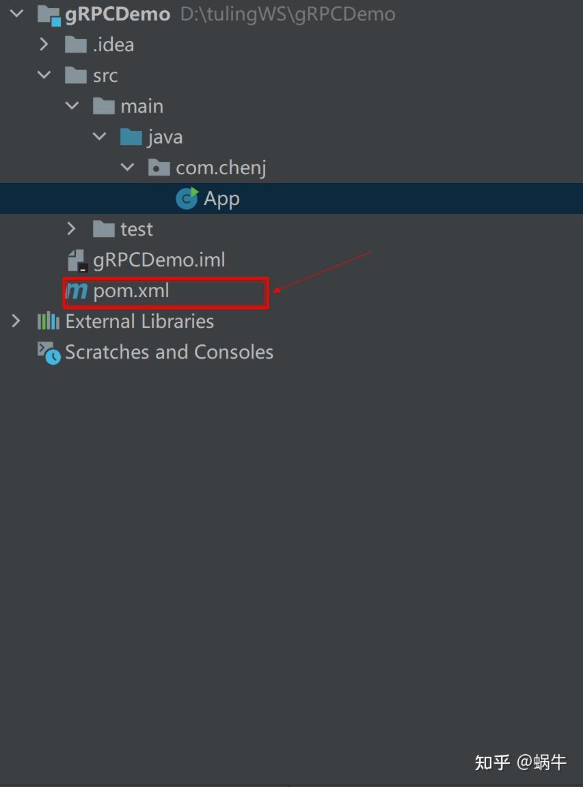Click the External Libraries icon

(x=49, y=322)
